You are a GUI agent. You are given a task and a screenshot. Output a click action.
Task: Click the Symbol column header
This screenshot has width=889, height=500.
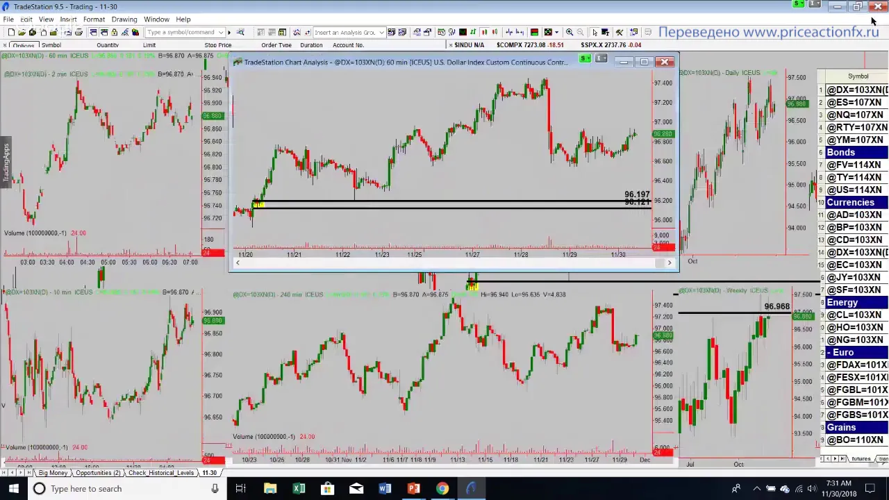[x=858, y=76]
